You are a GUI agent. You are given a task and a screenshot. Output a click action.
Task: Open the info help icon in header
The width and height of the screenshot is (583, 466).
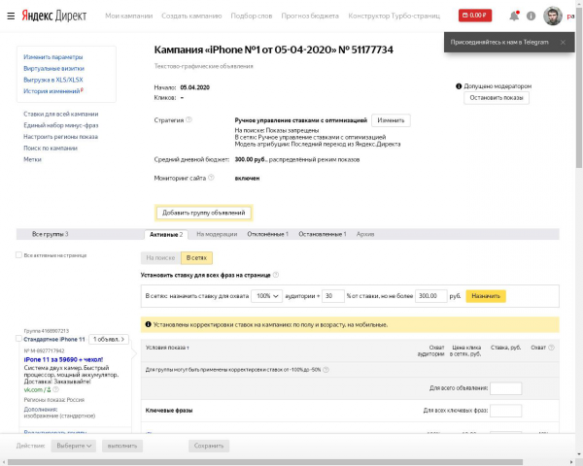point(531,16)
